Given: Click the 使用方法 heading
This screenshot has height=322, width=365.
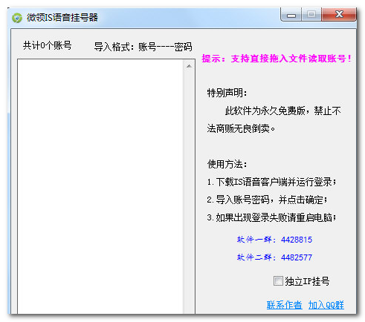Looking at the screenshot, I should 227,164.
